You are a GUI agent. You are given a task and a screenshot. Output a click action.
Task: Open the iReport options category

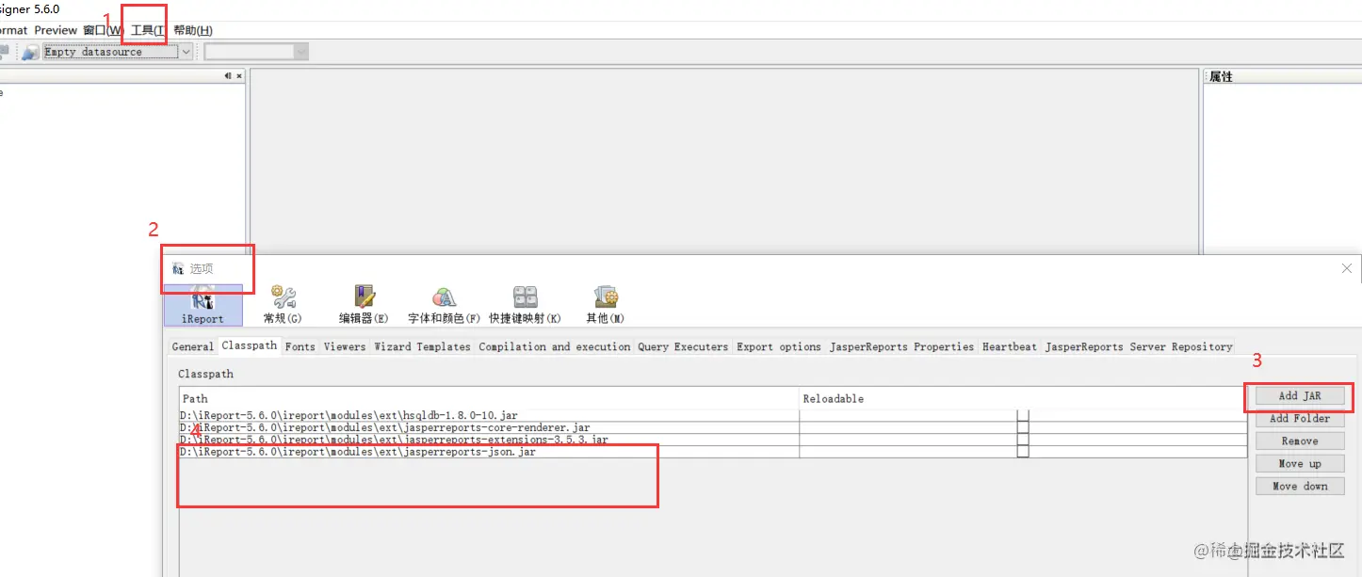(203, 306)
